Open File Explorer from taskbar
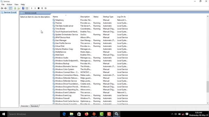The width and height of the screenshot is (209, 117). click(72, 114)
